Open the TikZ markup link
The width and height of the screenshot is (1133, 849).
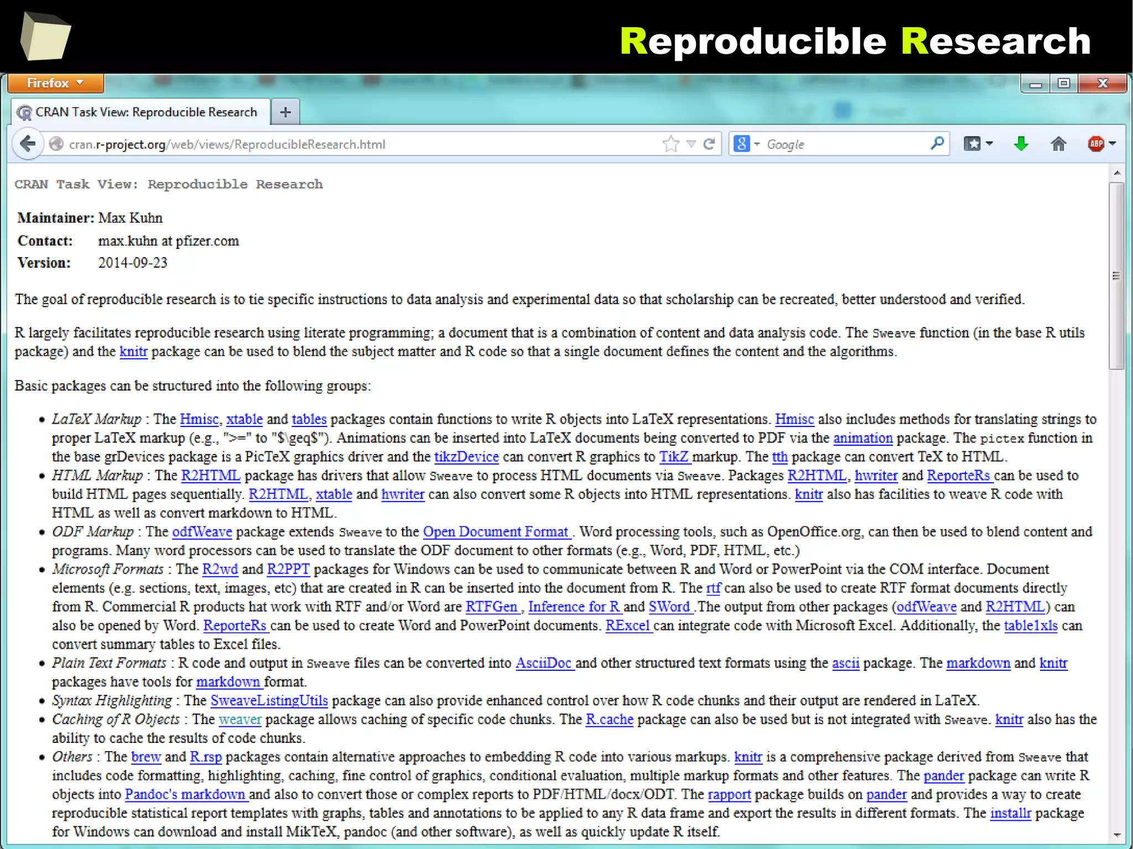pos(674,457)
